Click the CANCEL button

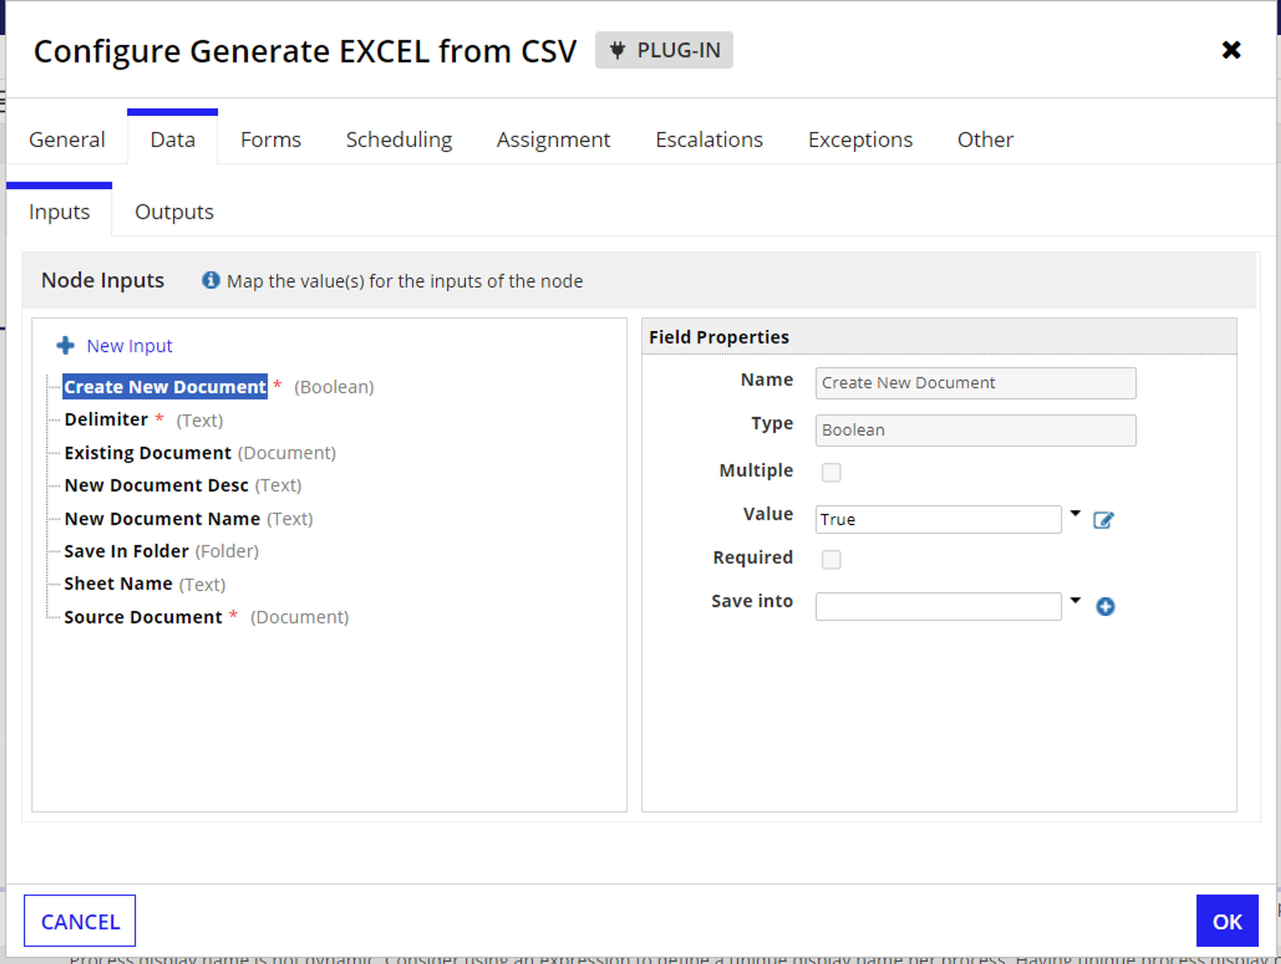[x=80, y=921]
